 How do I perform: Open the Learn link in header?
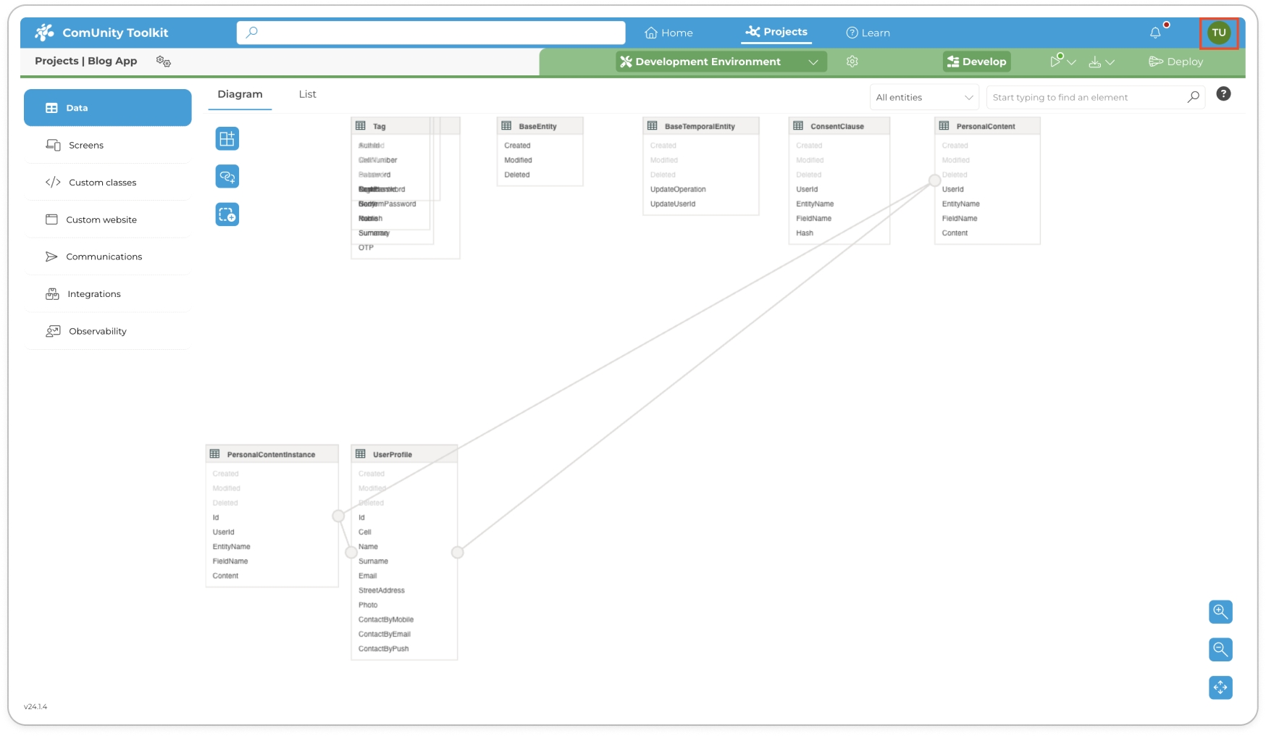(868, 33)
